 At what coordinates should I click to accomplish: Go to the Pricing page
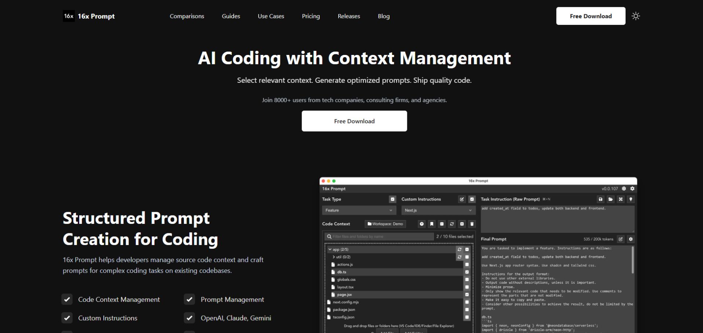tap(311, 16)
